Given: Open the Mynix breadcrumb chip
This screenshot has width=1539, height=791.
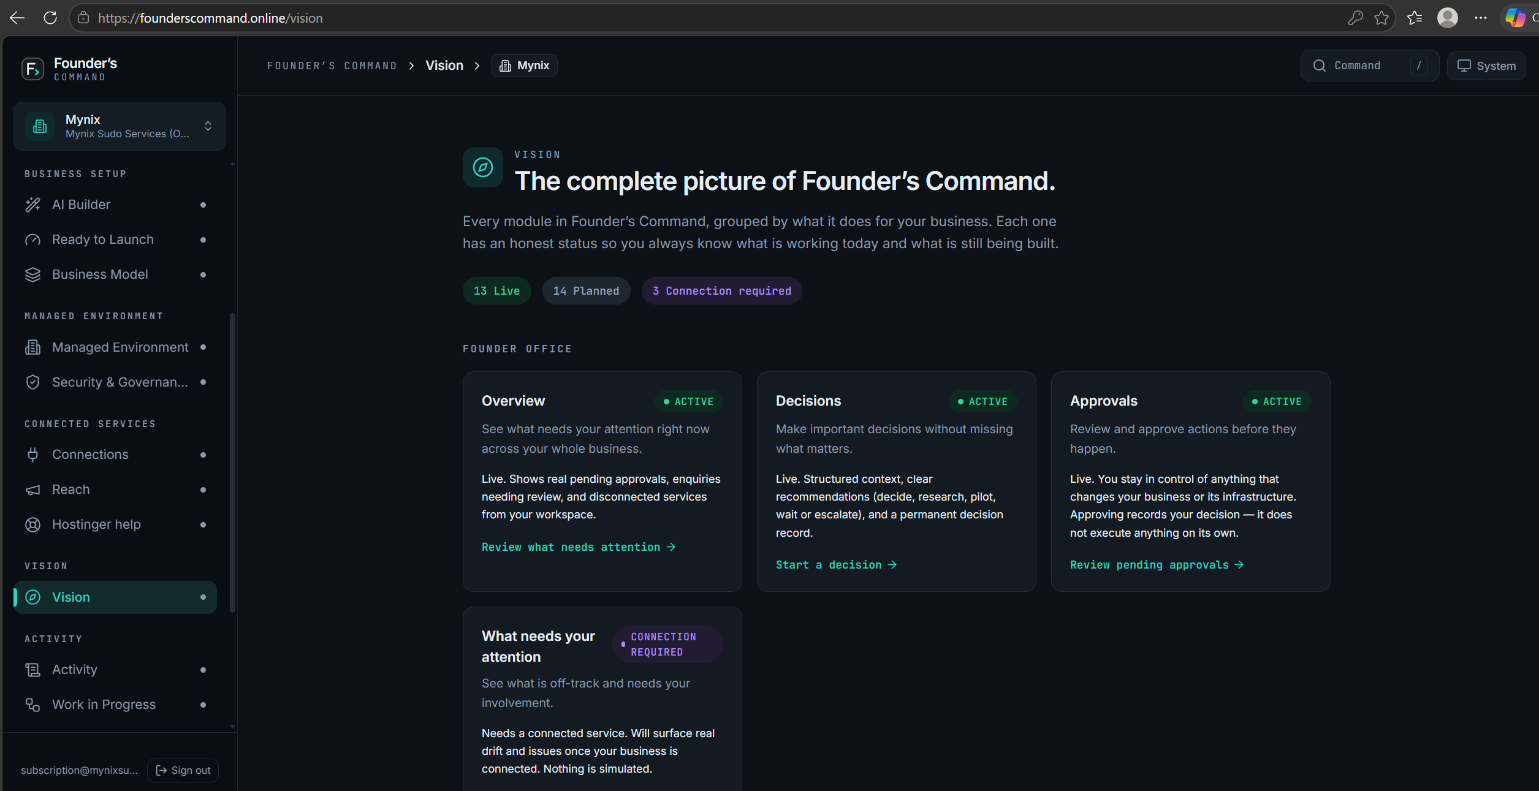Looking at the screenshot, I should click(x=524, y=66).
